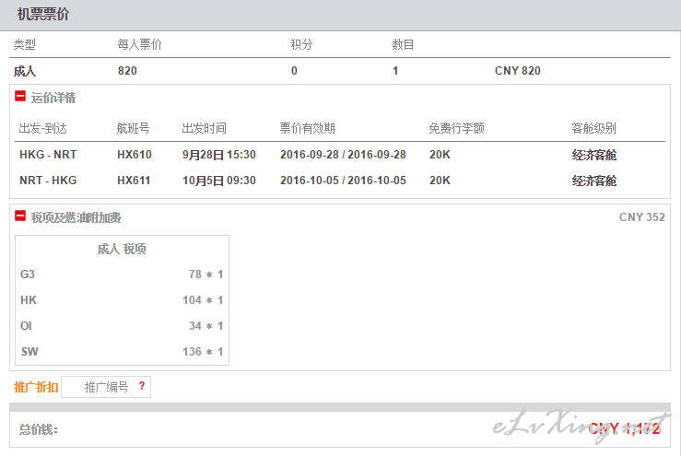Click flight number HX611
Viewport: 681px width, 456px height.
134,181
